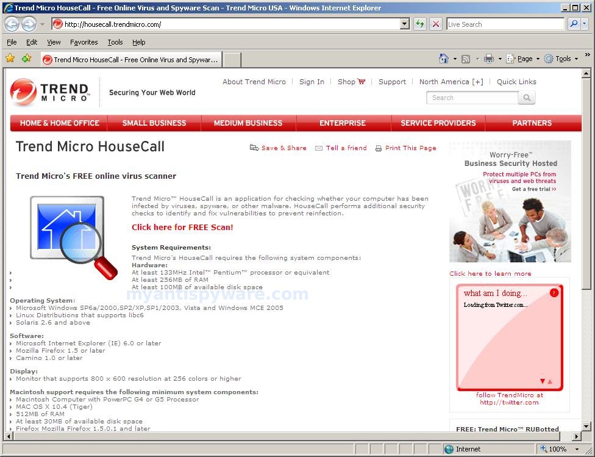595x457 pixels.
Task: Change zoom level with the 100% dropdown arrow
Action: tap(577, 450)
